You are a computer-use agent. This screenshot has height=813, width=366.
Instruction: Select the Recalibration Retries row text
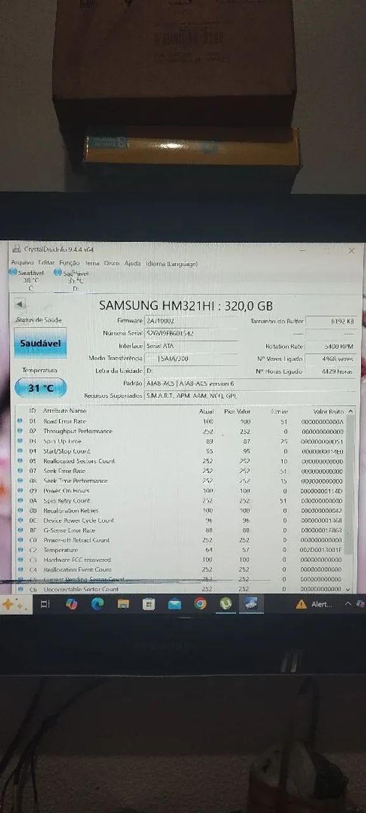71,510
